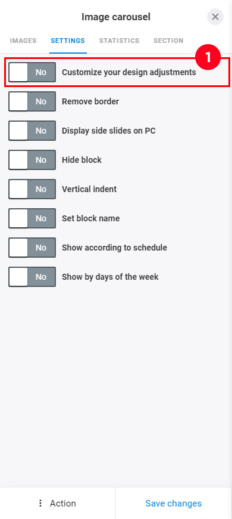Open the Statistics tab

pos(119,41)
